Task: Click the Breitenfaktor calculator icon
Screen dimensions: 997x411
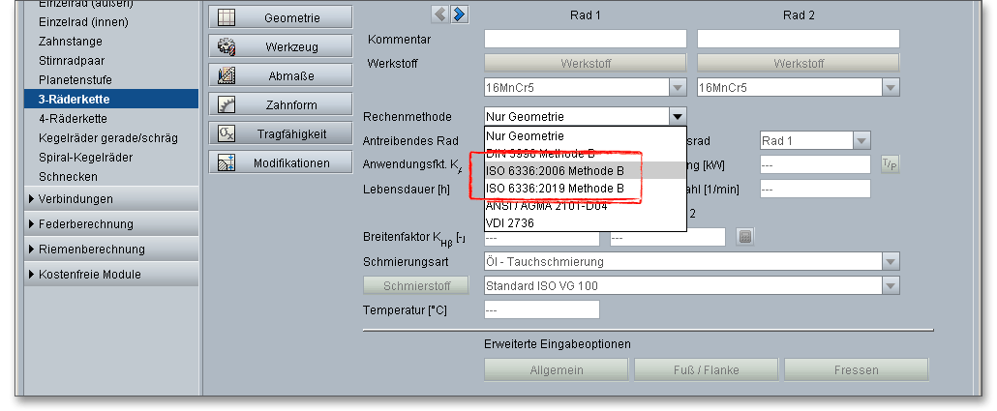Action: (x=745, y=236)
